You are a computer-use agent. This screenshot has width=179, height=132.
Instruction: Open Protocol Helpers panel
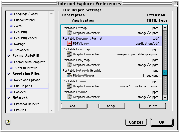tap(27, 104)
